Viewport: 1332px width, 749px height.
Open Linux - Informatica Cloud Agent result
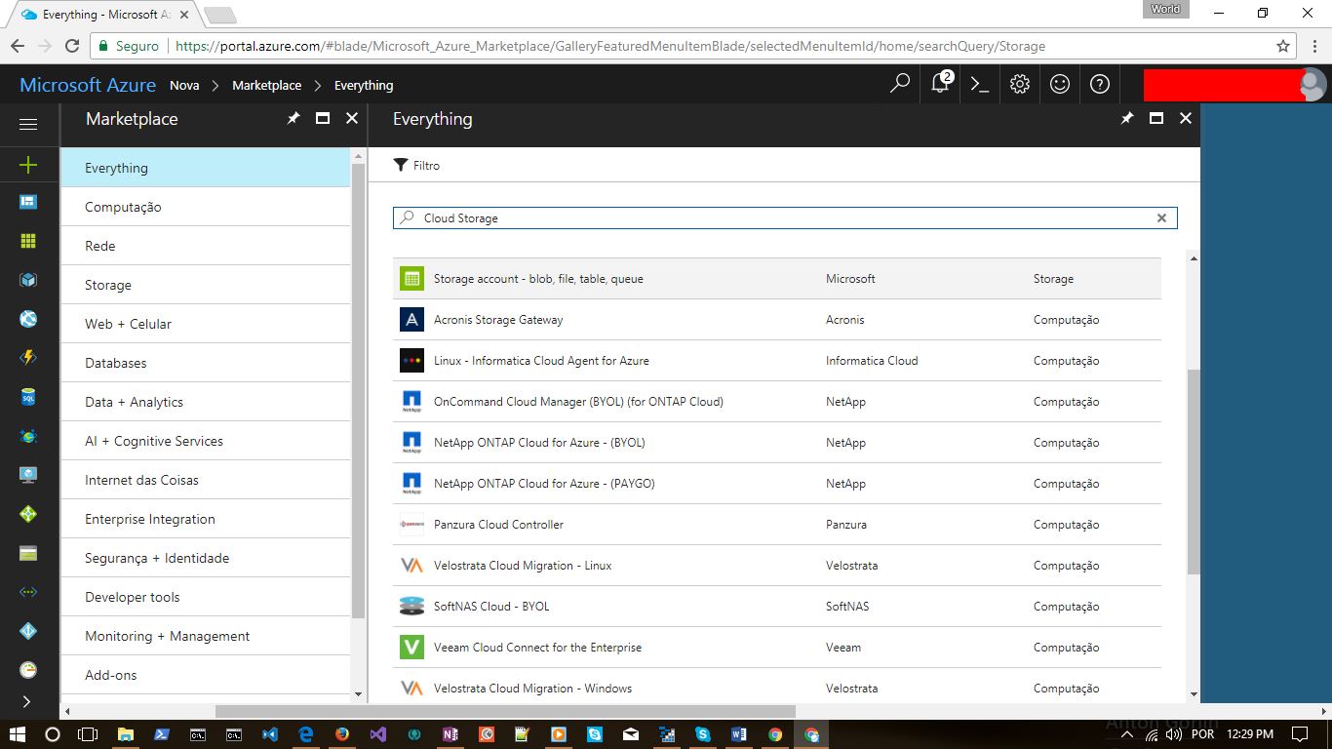pos(777,361)
